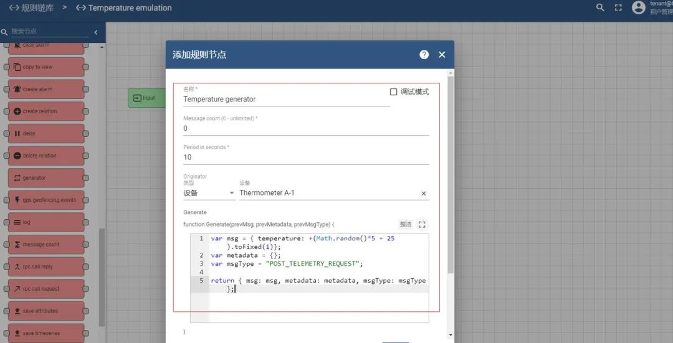Image resolution: width=673 pixels, height=343 pixels.
Task: Open search in the top bar
Action: (600, 7)
